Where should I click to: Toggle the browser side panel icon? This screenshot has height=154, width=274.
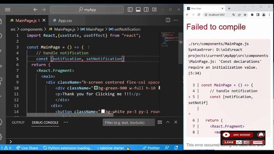tap(258, 15)
